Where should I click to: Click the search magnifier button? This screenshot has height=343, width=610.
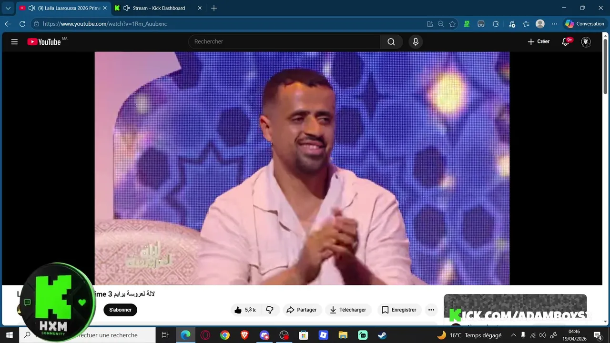[x=391, y=42]
